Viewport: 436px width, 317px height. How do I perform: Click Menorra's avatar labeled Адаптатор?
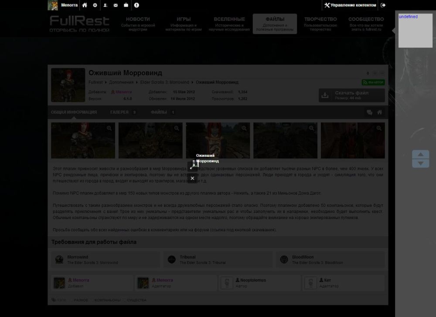143,283
